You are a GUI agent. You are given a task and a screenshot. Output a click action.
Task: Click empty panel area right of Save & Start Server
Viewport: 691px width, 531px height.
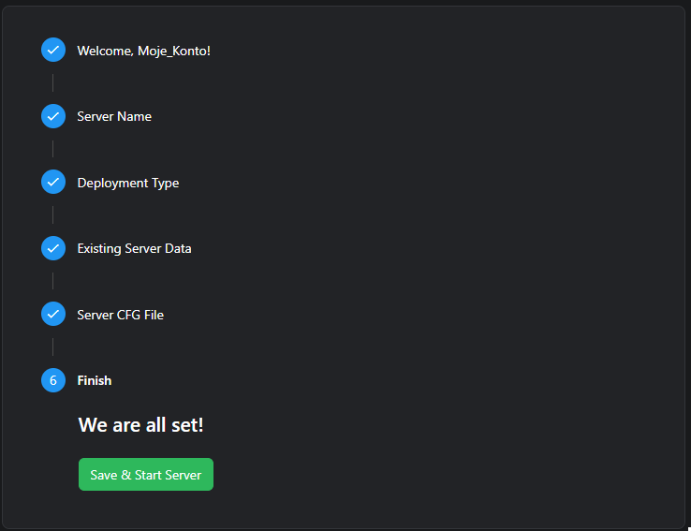coord(449,474)
